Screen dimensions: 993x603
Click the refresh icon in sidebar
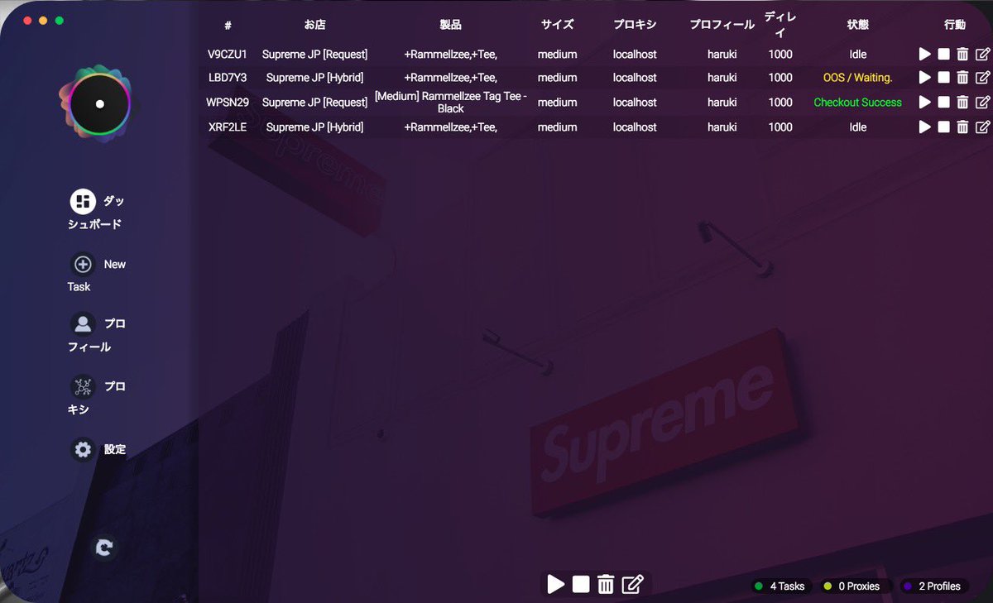pyautogui.click(x=104, y=548)
